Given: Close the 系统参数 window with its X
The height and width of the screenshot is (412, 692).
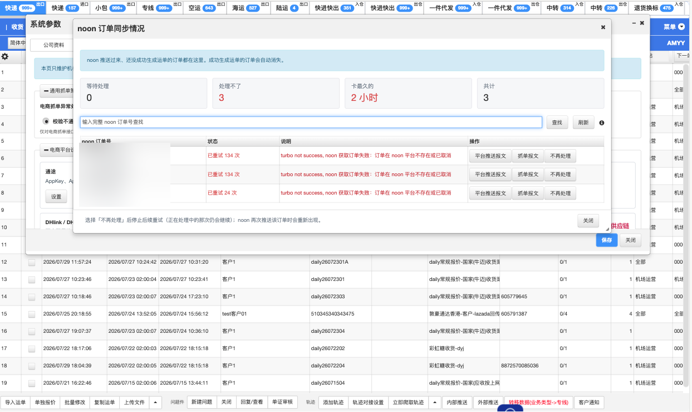Looking at the screenshot, I should point(642,23).
